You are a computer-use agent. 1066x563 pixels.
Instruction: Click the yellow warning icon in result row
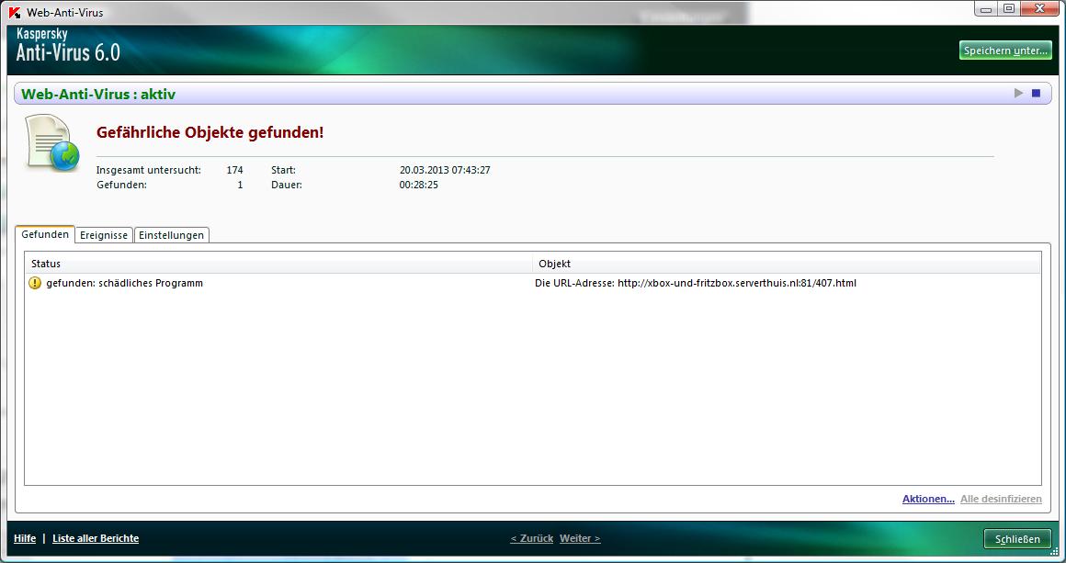(35, 283)
